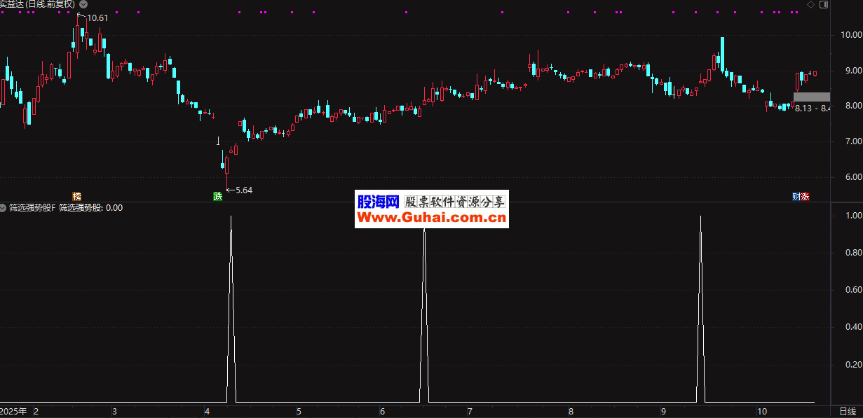The height and width of the screenshot is (418, 863).
Task: Toggle the side panel layout icon
Action: click(x=823, y=4)
